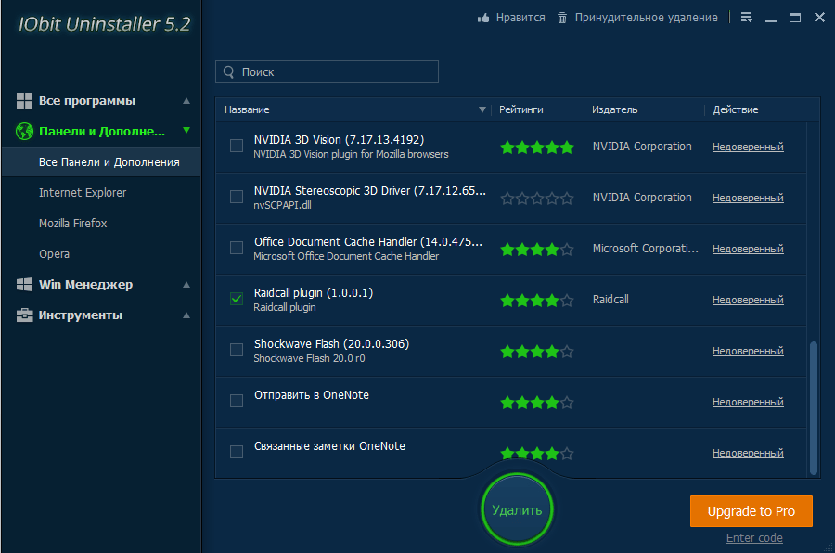Click the globe icon for Панели и Дополнения

pyautogui.click(x=24, y=131)
